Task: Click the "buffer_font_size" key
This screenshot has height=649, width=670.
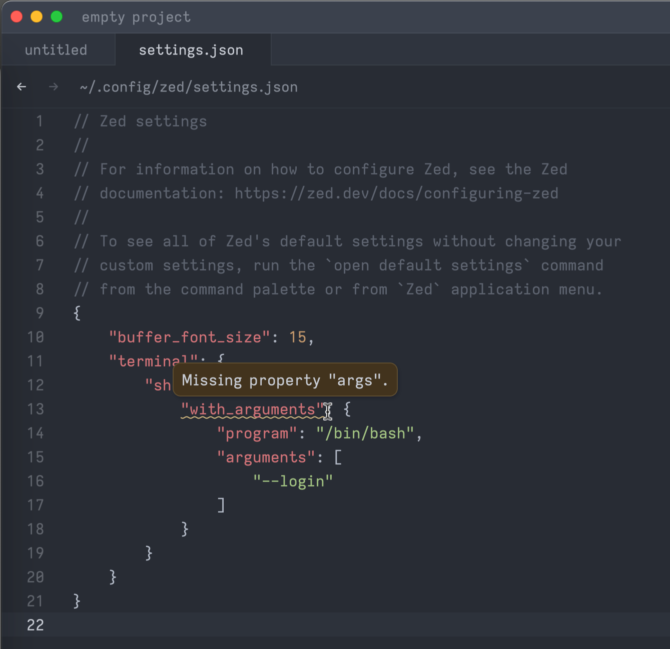Action: (190, 337)
